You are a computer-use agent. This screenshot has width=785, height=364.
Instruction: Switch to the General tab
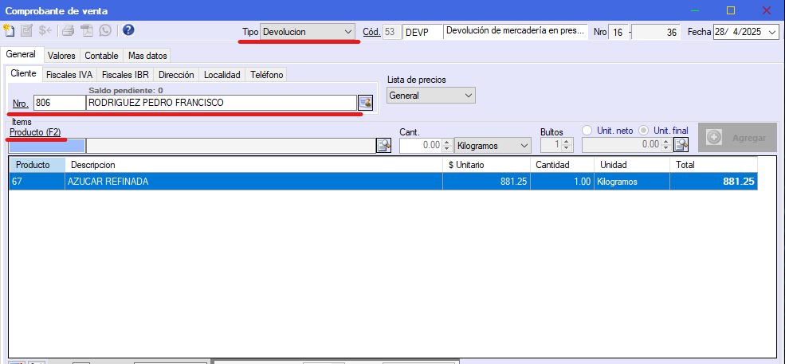click(x=21, y=55)
